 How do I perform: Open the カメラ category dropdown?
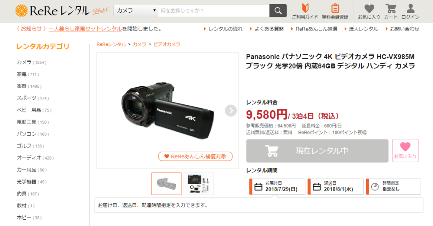(x=136, y=11)
